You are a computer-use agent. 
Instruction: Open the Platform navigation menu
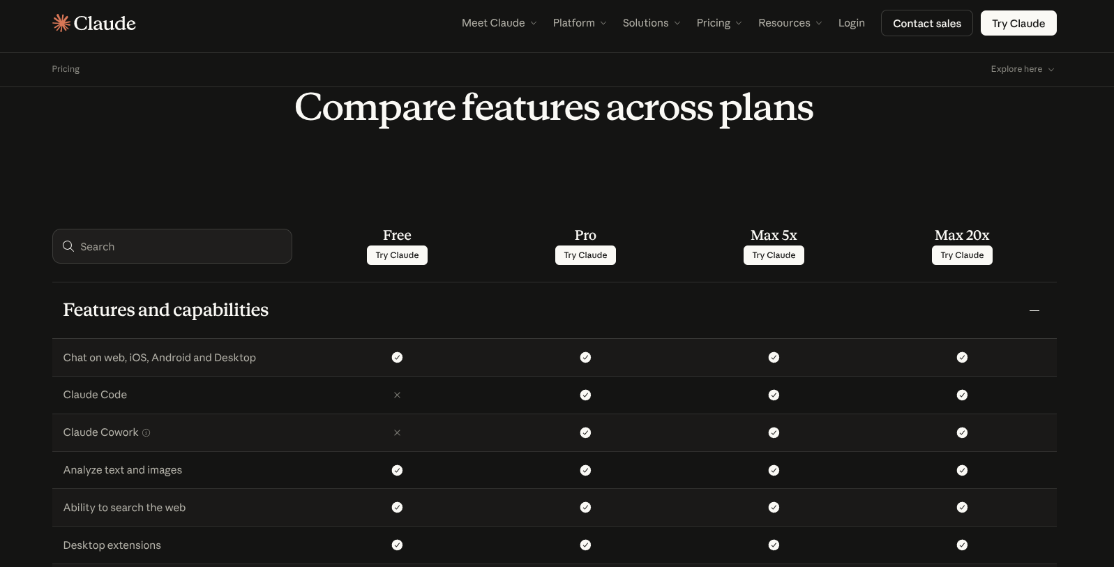pyautogui.click(x=579, y=23)
